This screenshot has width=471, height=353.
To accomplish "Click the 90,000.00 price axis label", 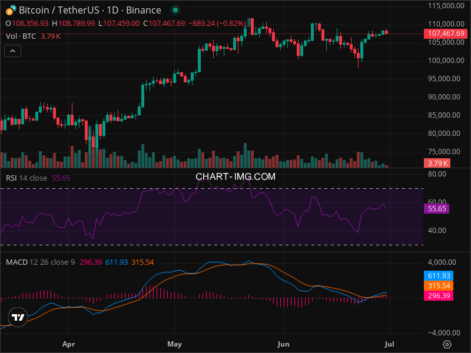I will (x=444, y=97).
